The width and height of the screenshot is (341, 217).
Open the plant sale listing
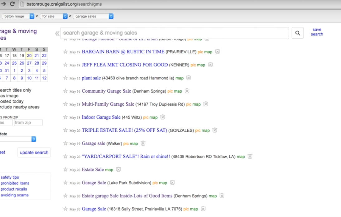click(x=91, y=78)
